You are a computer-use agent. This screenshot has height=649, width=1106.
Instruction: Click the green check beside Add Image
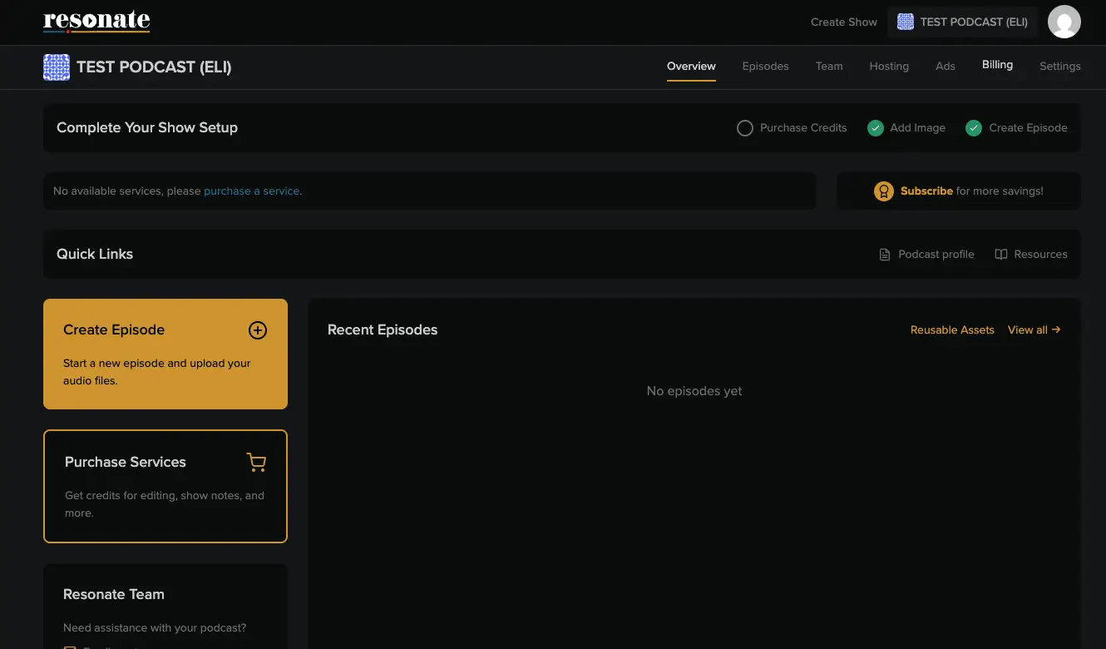point(875,127)
